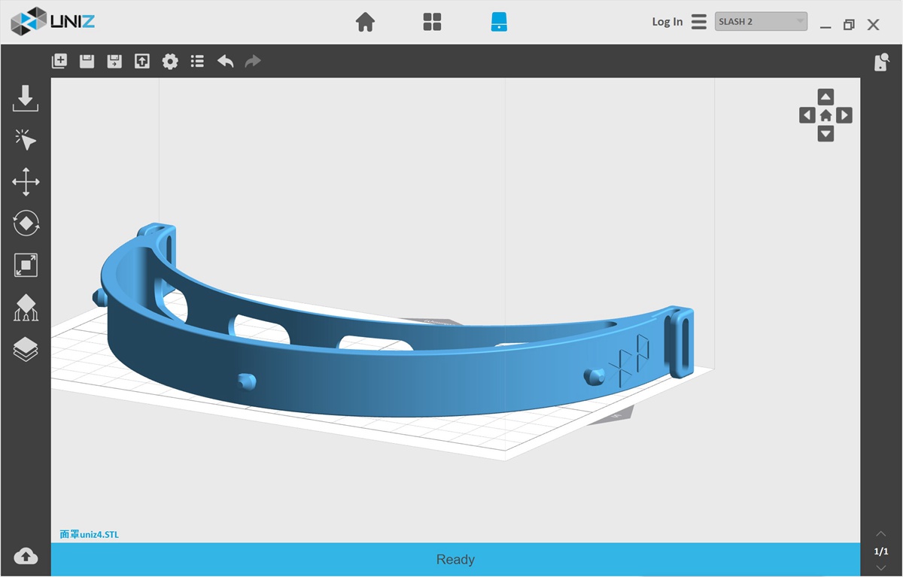The image size is (903, 577).
Task: Rotate view left with the arrow
Action: coord(807,115)
